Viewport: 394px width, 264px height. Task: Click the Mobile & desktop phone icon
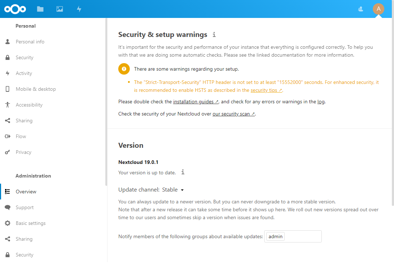pyautogui.click(x=8, y=89)
